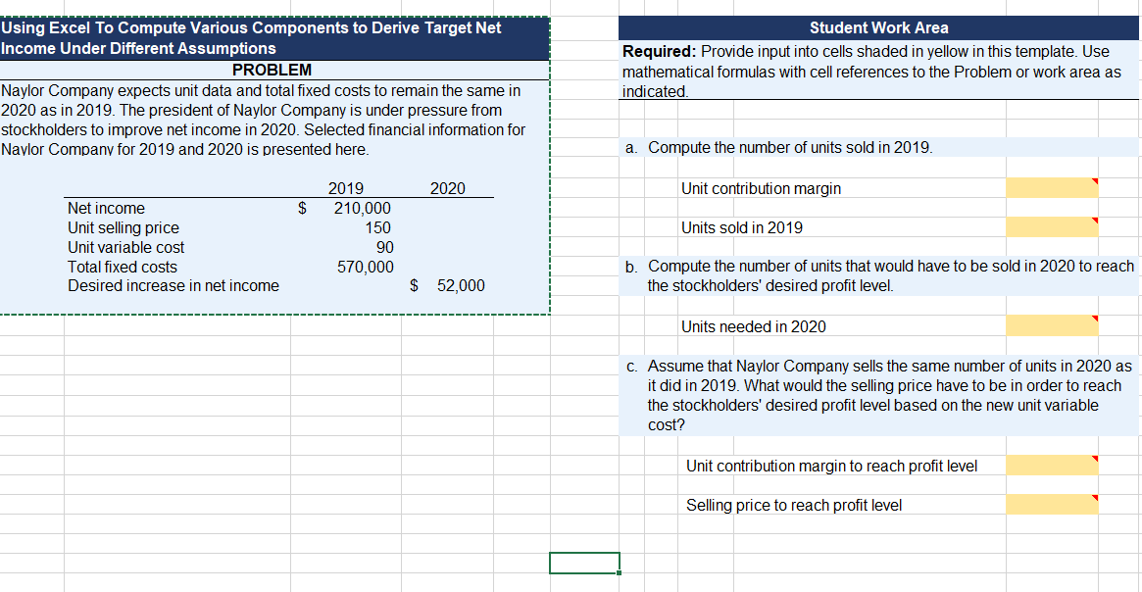Select the yellow input cell for Units needed in 2020
1142x592 pixels.
1052,324
